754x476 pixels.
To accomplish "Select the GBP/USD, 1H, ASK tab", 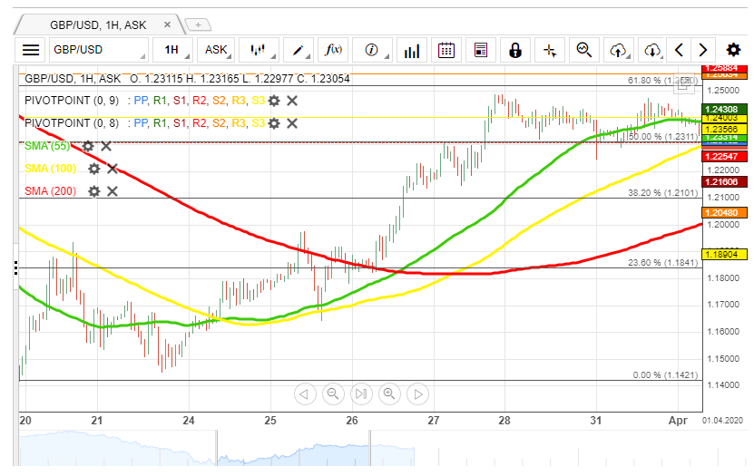I will [x=99, y=24].
